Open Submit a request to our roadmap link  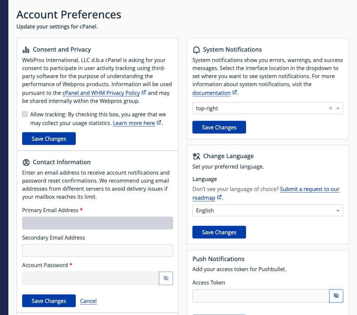[x=310, y=189]
